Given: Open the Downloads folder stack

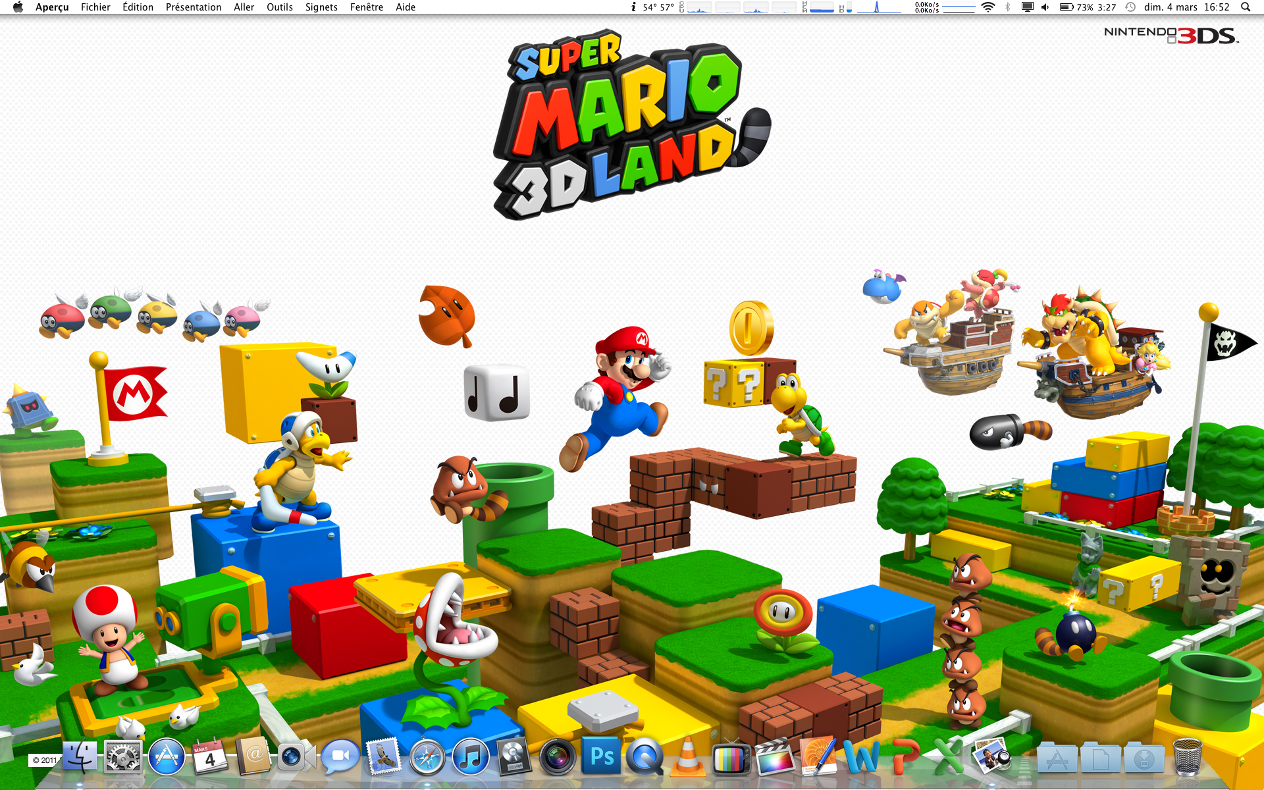Looking at the screenshot, I should [1144, 758].
